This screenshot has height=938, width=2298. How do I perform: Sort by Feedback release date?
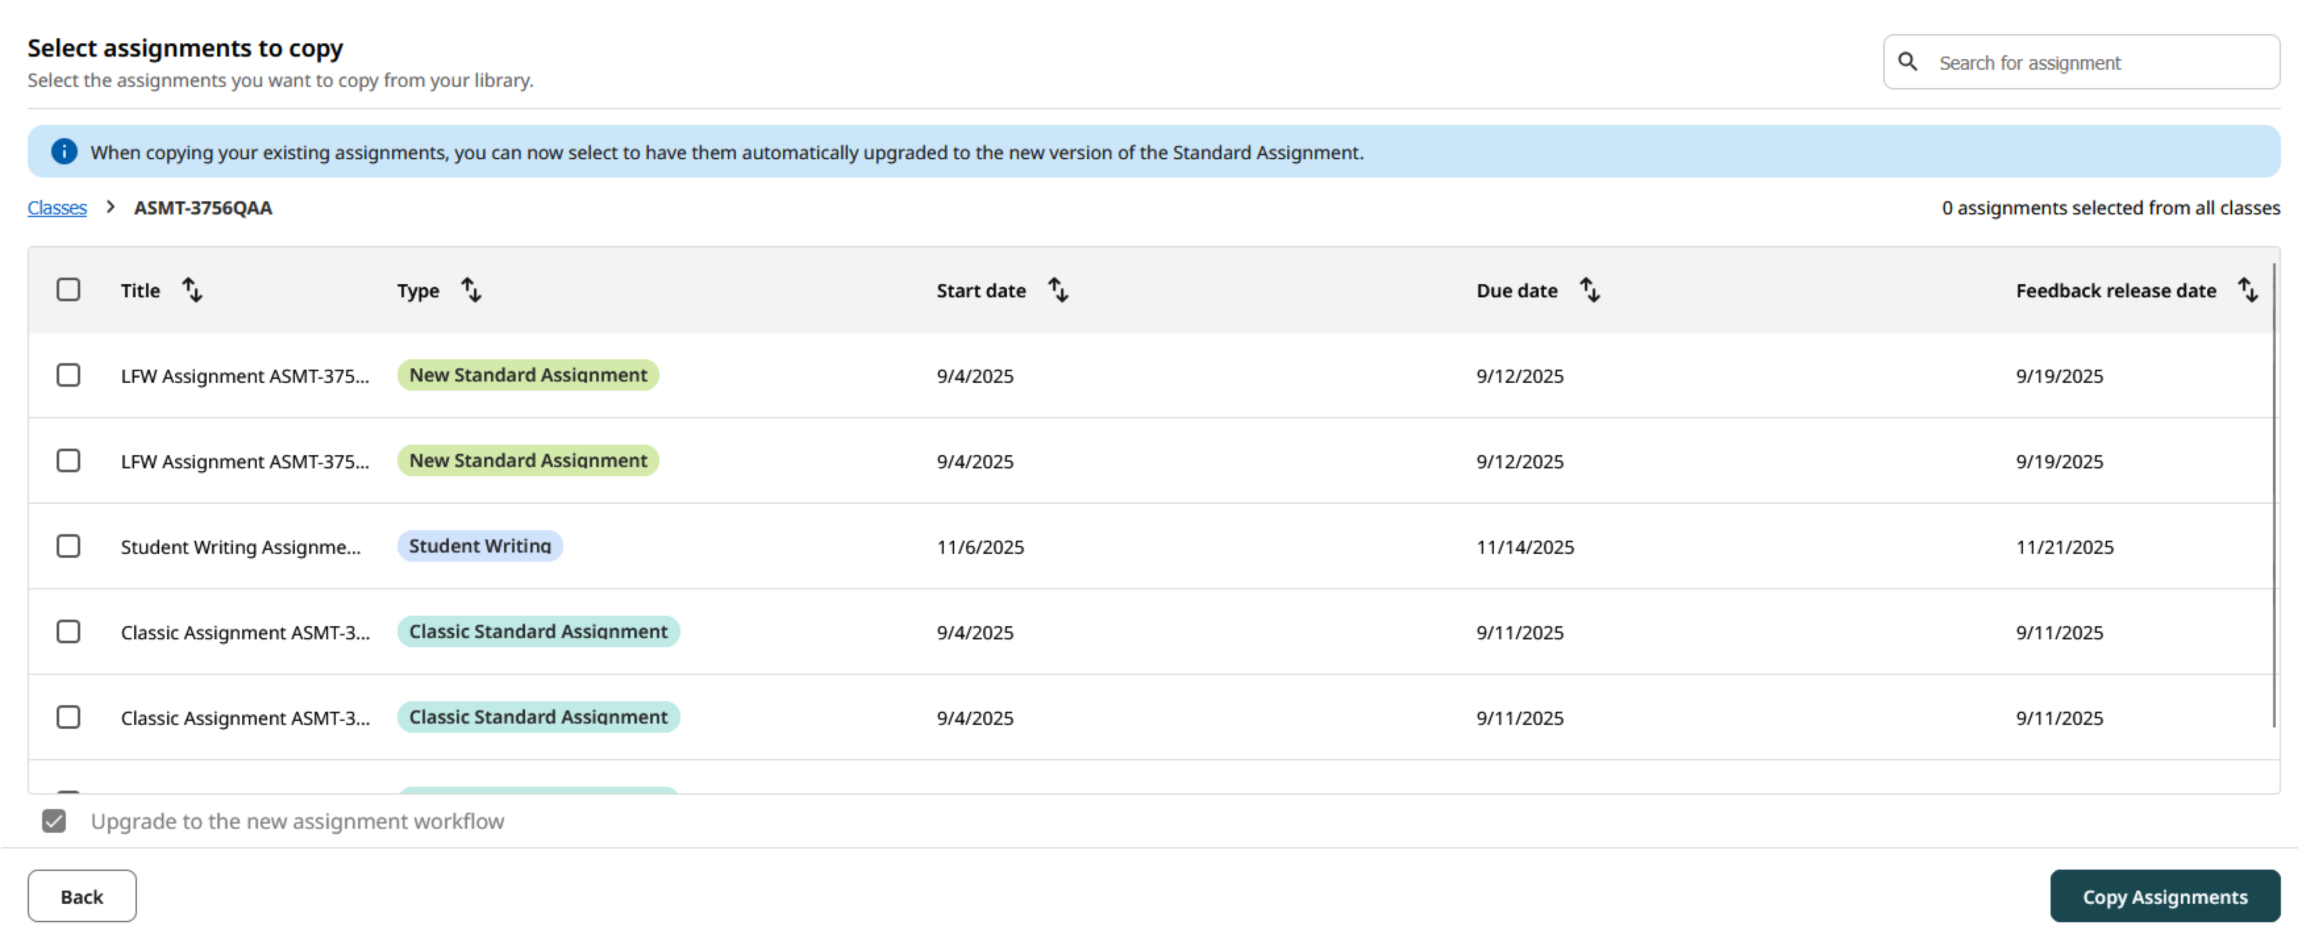point(2248,289)
